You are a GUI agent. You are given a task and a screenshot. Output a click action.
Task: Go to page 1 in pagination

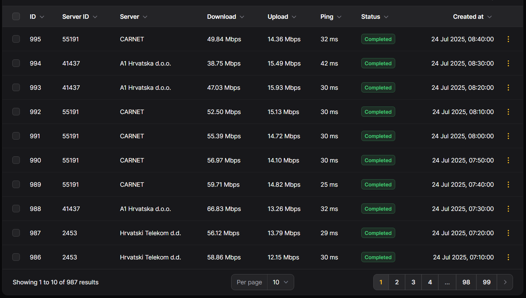pyautogui.click(x=381, y=282)
